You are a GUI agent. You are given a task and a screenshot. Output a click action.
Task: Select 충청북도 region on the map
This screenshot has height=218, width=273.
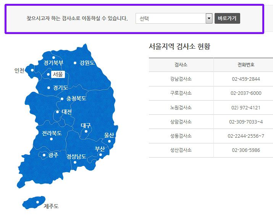pyautogui.click(x=76, y=98)
